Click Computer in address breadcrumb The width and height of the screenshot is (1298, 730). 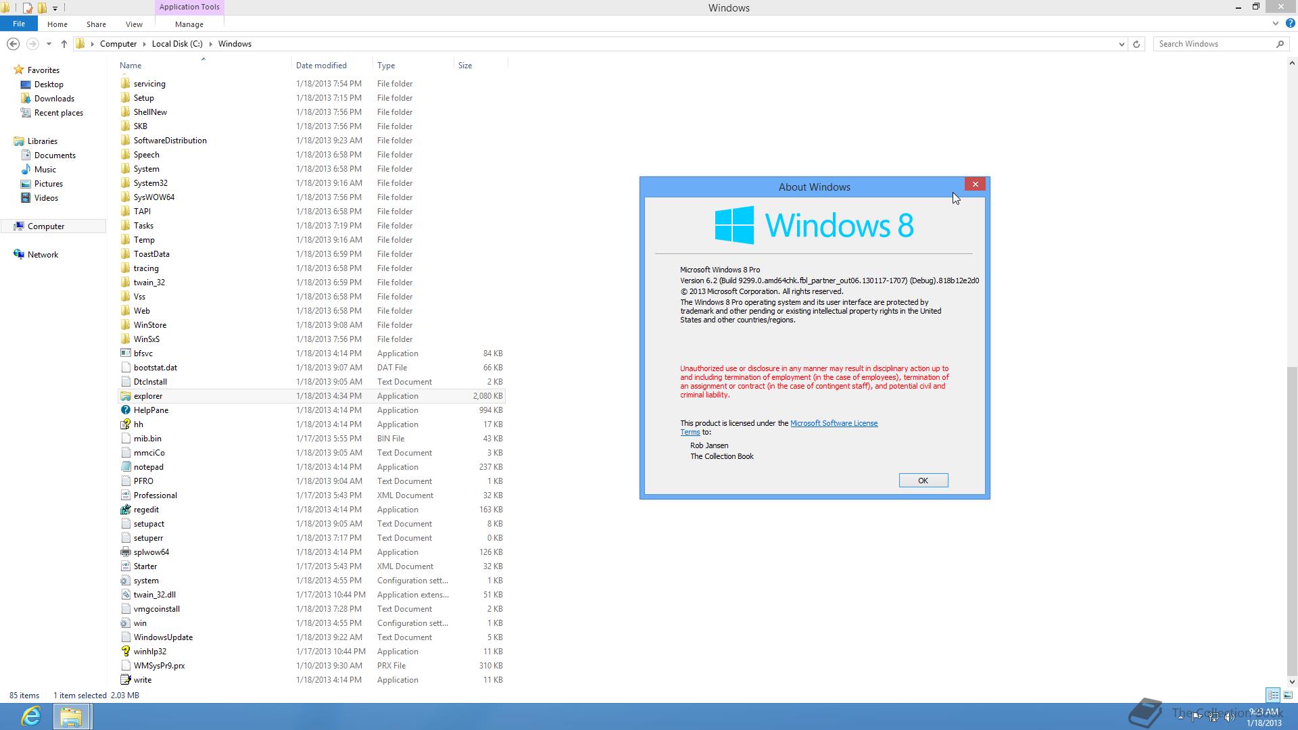click(x=118, y=44)
